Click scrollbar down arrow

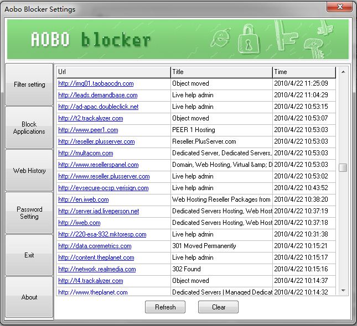pyautogui.click(x=343, y=290)
